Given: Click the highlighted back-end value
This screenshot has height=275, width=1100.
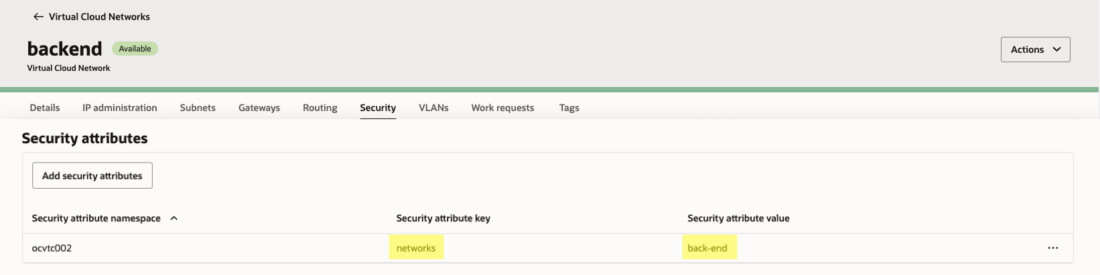Looking at the screenshot, I should (707, 248).
